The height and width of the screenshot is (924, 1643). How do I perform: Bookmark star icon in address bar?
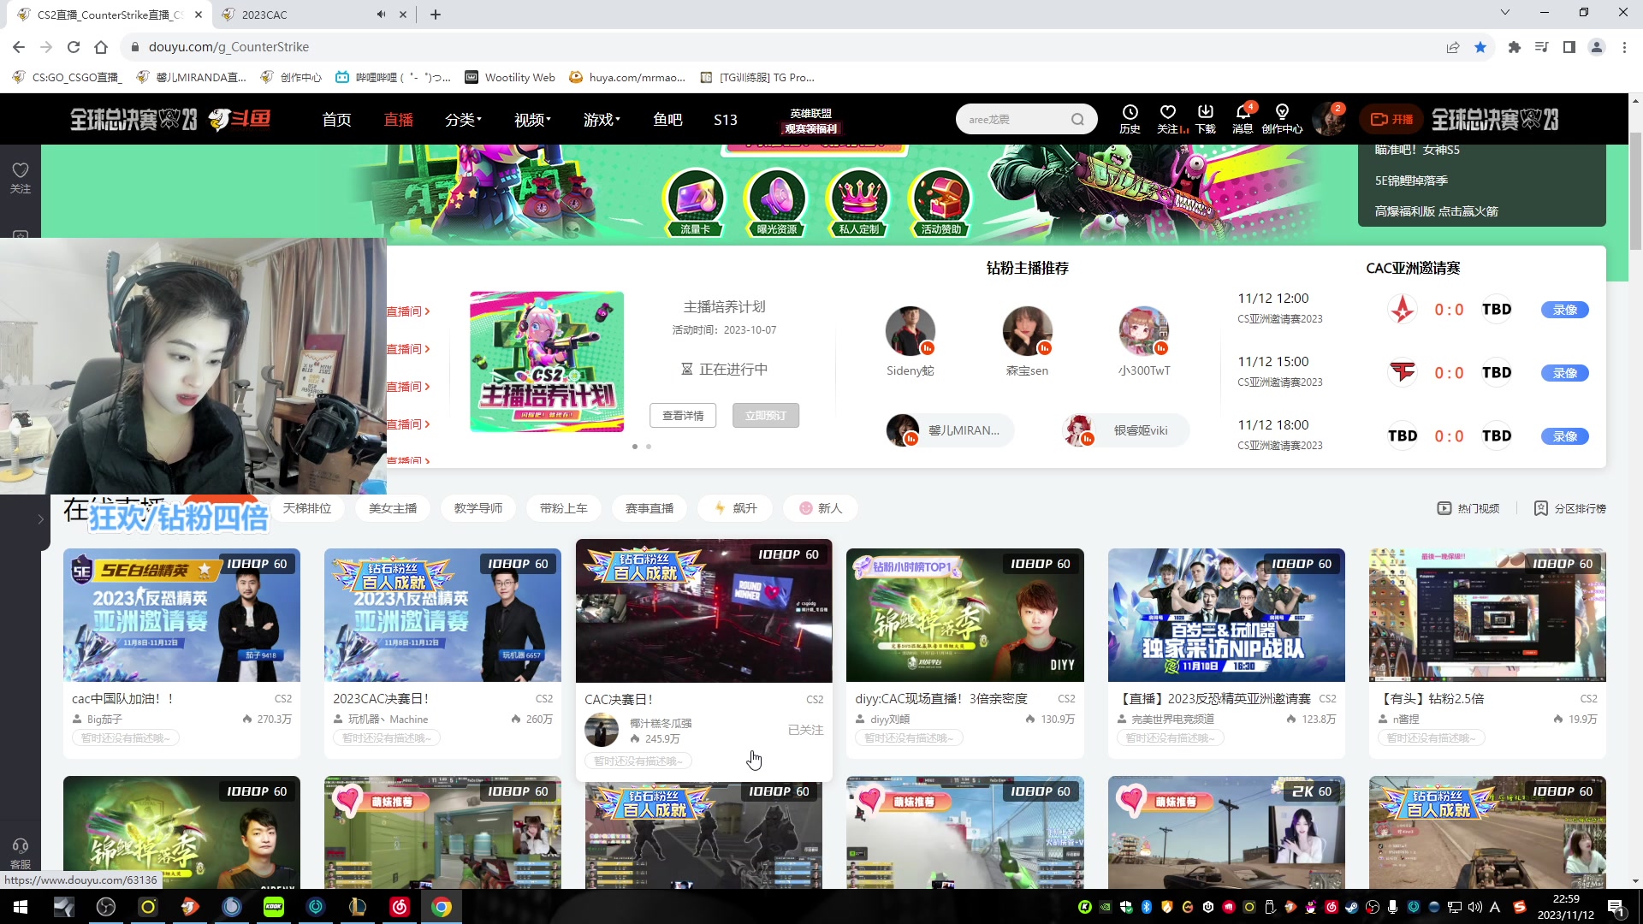click(x=1480, y=47)
